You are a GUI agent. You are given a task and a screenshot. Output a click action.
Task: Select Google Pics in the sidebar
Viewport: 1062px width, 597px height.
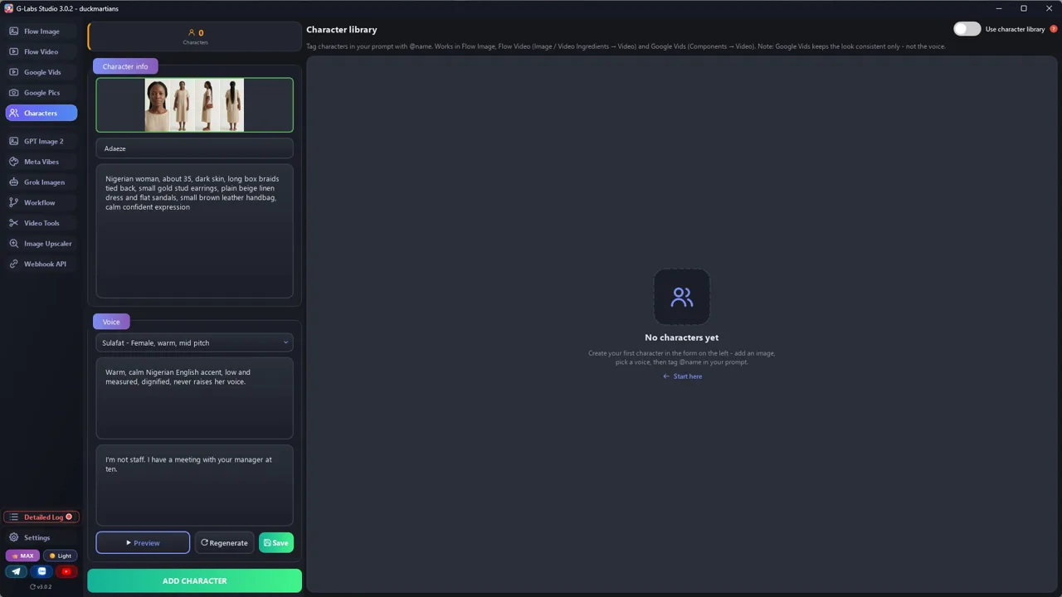click(x=41, y=93)
